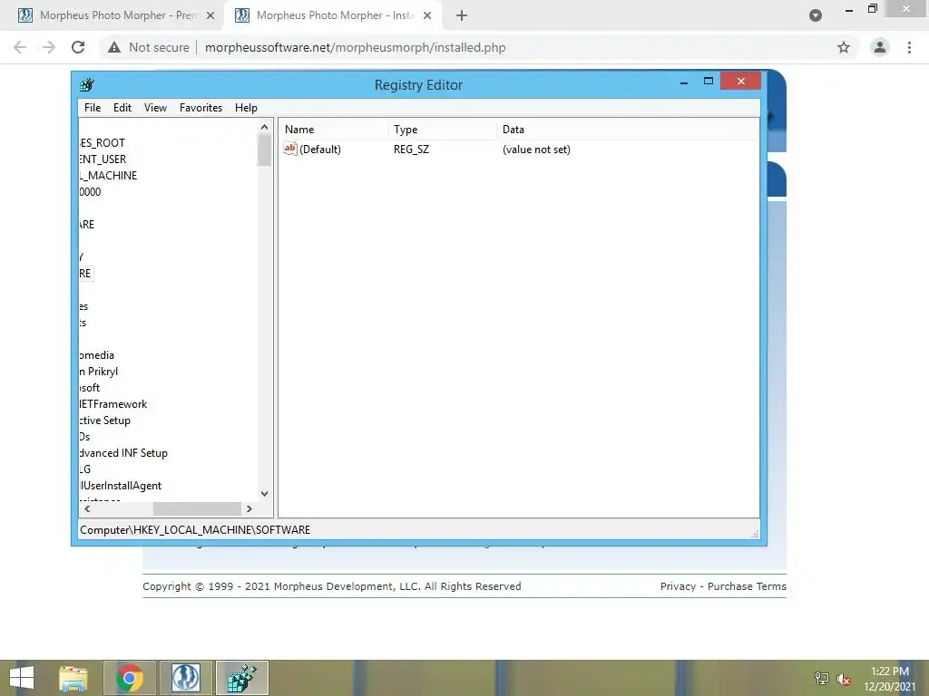
Task: Go back in Chrome
Action: [20, 47]
